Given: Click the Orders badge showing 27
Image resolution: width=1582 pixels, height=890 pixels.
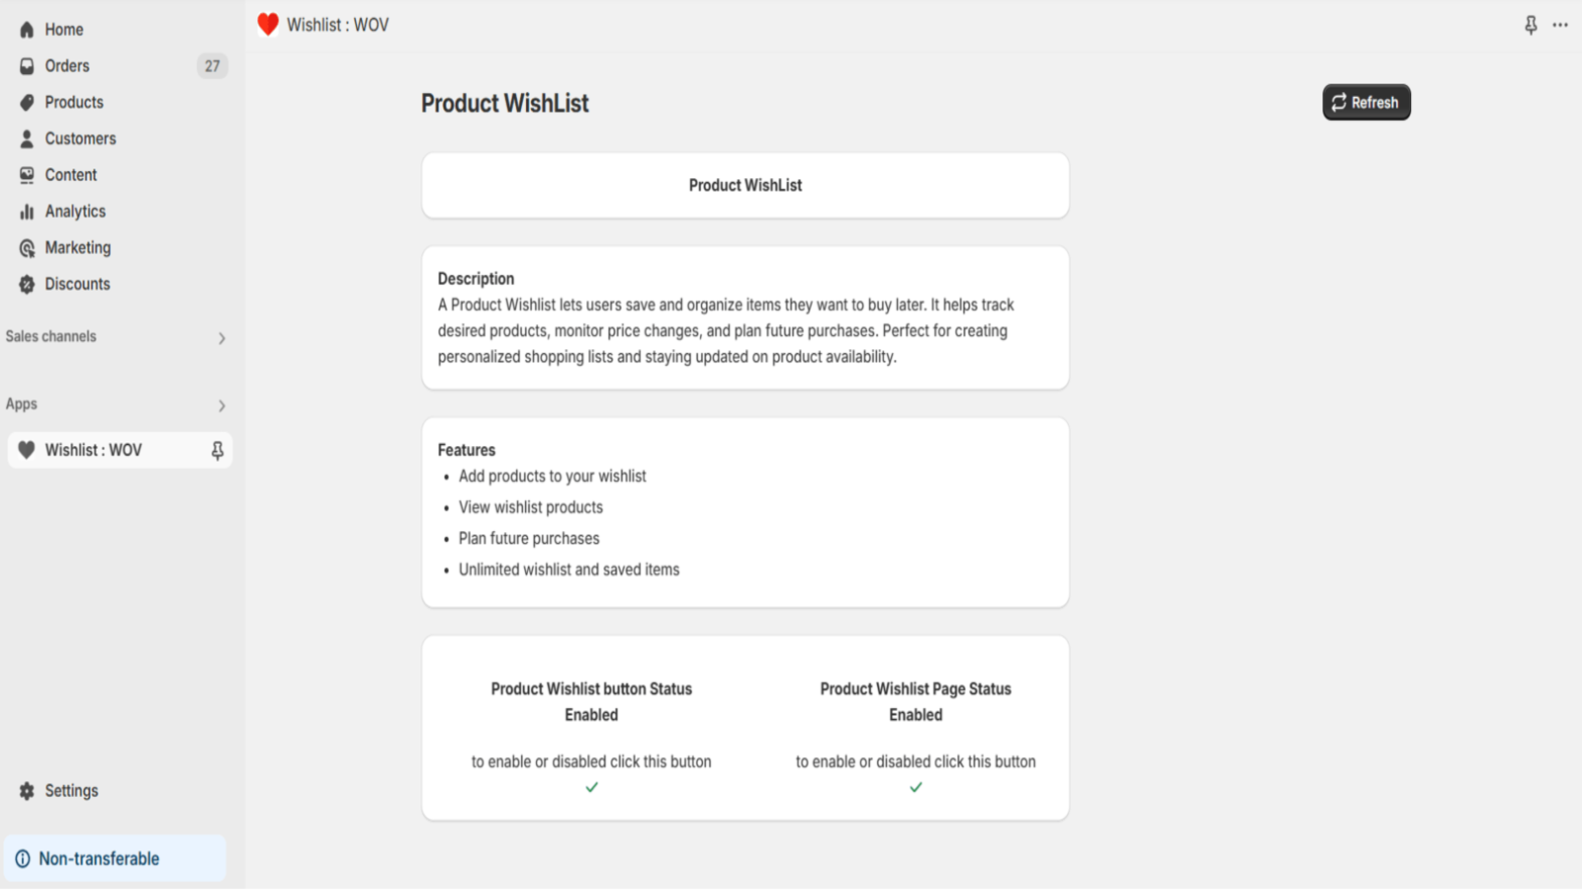Looking at the screenshot, I should (x=212, y=65).
